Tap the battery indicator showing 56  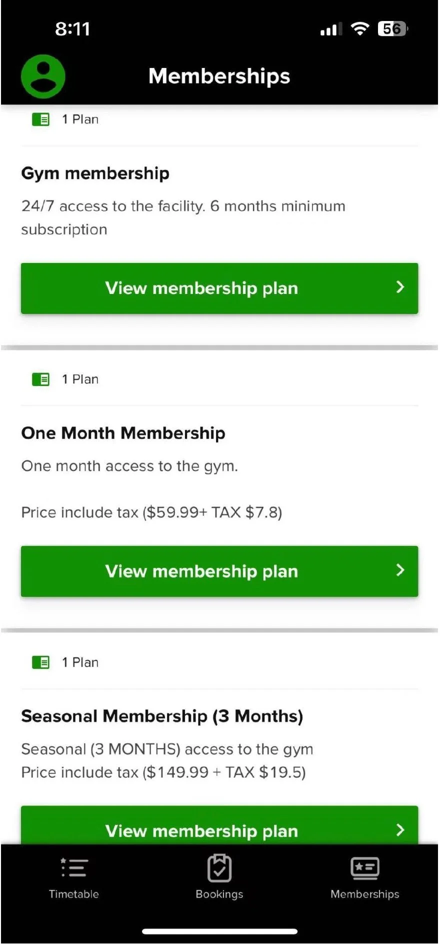click(393, 28)
